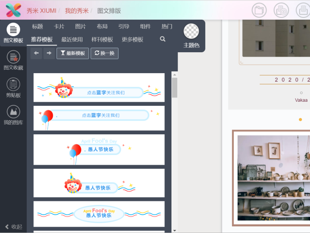Viewport: 310px width, 233px height.
Task: Click the 换一换 refresh button
Action: (105, 54)
